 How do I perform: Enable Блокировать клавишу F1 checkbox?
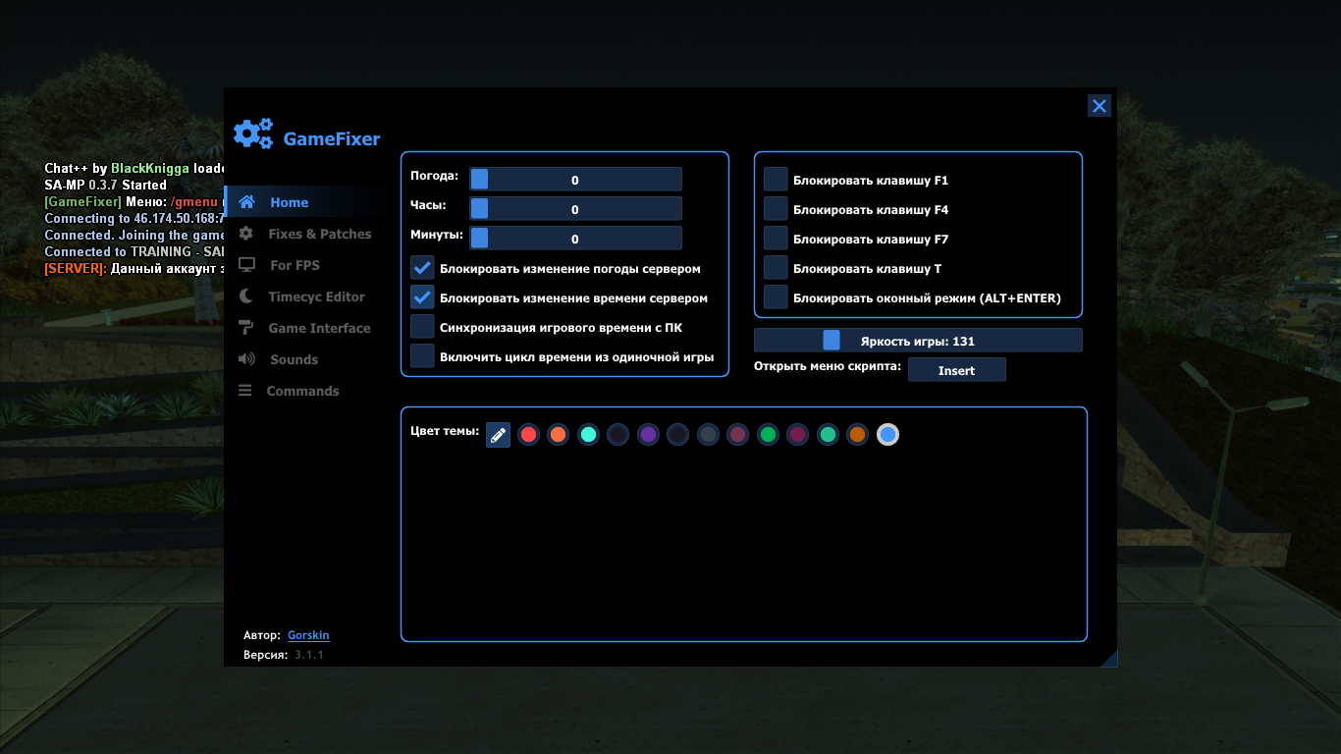777,180
